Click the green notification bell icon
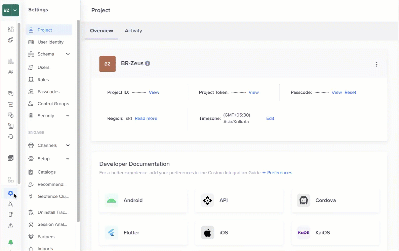 (10, 242)
